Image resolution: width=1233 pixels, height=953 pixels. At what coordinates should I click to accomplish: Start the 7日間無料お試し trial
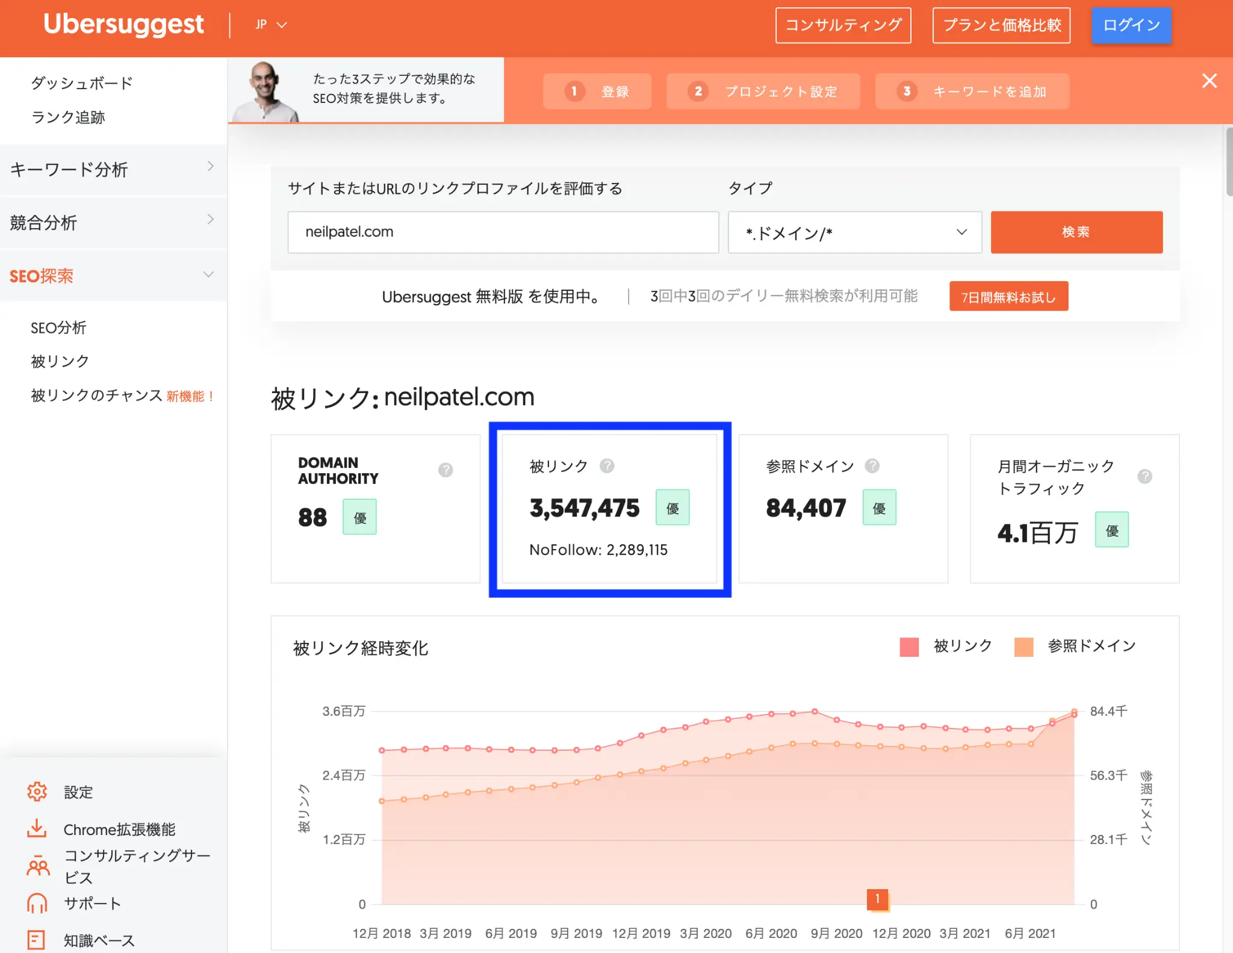tap(1008, 296)
